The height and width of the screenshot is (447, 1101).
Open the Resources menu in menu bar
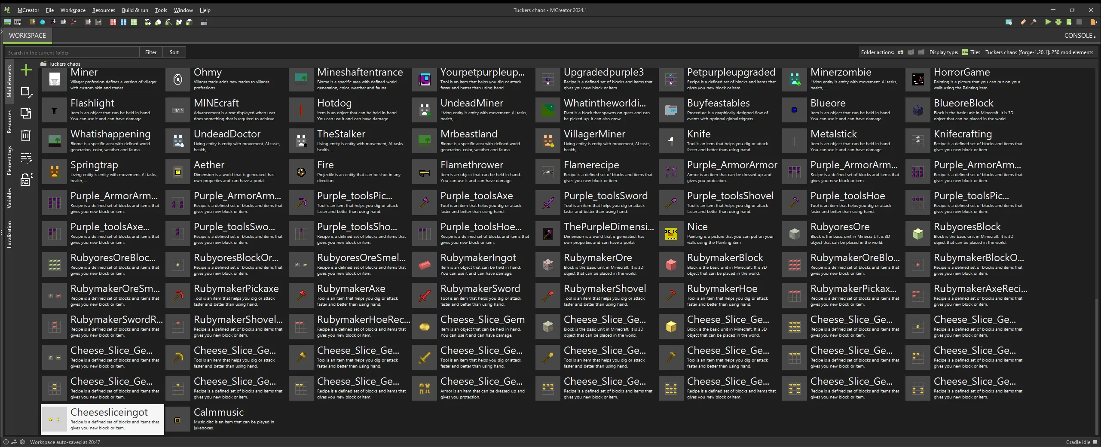[104, 10]
